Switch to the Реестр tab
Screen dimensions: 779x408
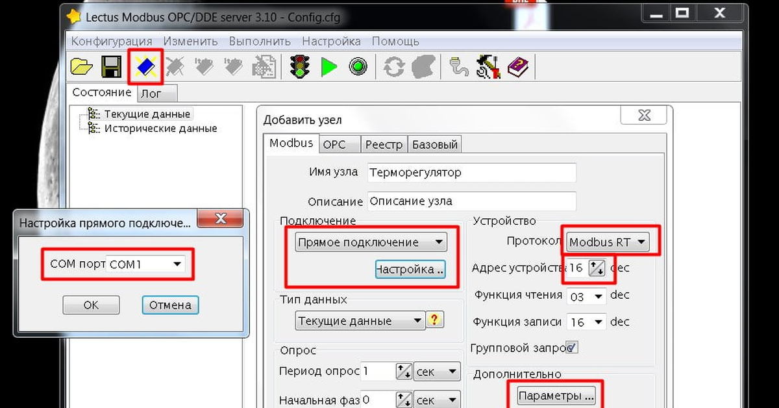tap(384, 144)
